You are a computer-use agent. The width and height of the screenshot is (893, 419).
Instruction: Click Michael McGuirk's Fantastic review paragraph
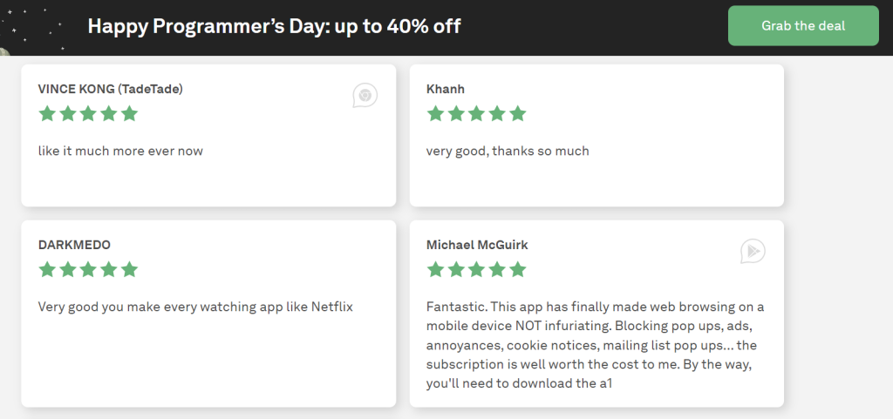point(595,345)
